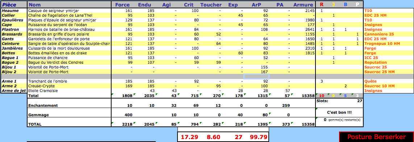
Task: Click the Toucher column header
Action: [211, 4]
